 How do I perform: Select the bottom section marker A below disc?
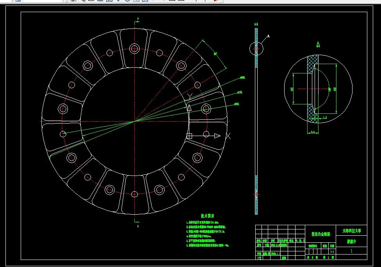coord(137,225)
